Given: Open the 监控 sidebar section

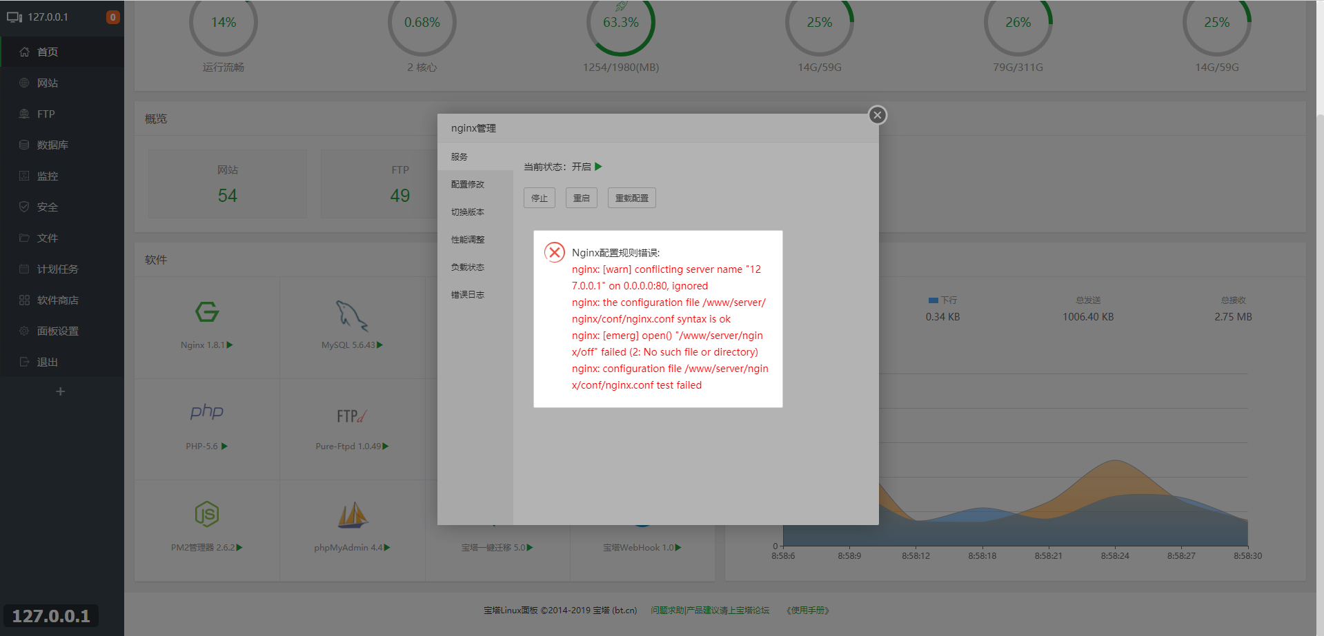Looking at the screenshot, I should click(x=47, y=176).
